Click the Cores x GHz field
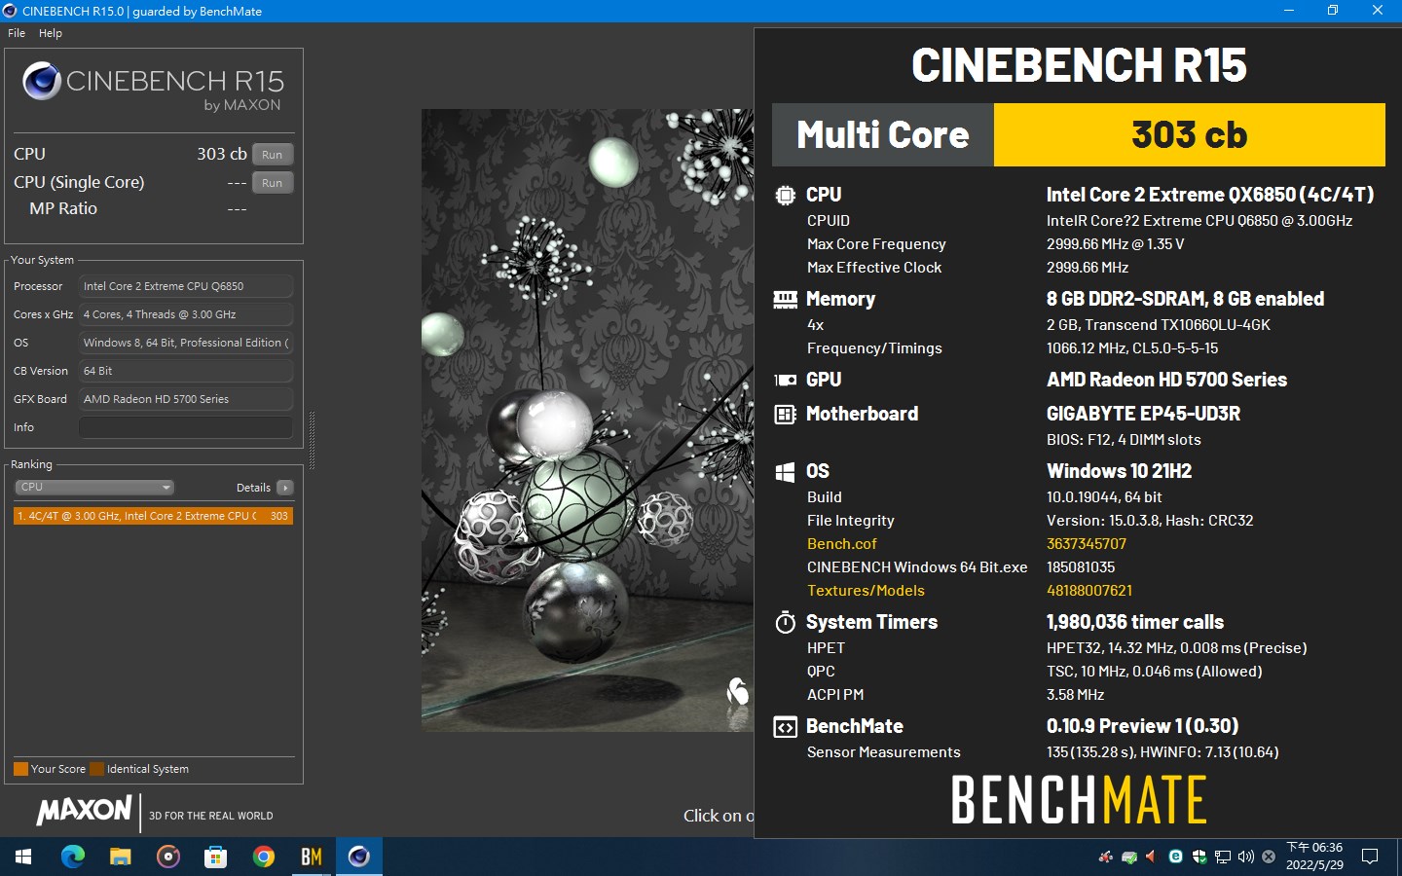 coord(185,314)
